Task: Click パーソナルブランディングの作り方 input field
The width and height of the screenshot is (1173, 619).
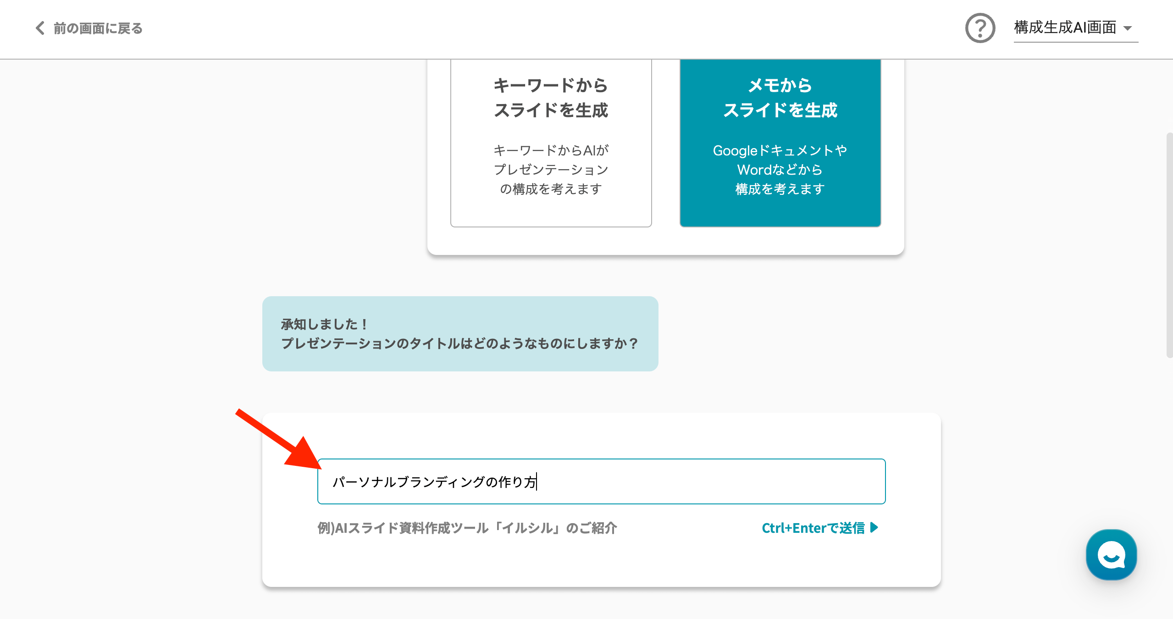Action: (x=601, y=481)
